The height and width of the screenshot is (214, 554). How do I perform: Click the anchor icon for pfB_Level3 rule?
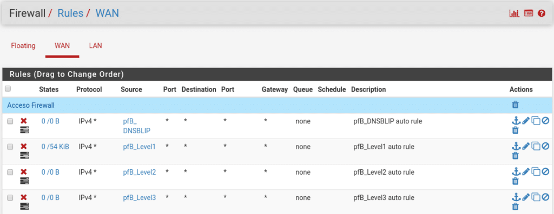coord(516,197)
